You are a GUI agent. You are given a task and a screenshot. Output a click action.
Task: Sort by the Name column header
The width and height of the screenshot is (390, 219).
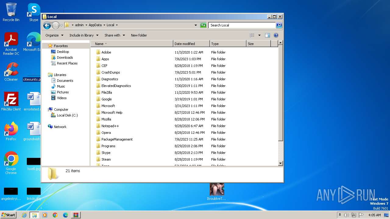click(x=132, y=44)
